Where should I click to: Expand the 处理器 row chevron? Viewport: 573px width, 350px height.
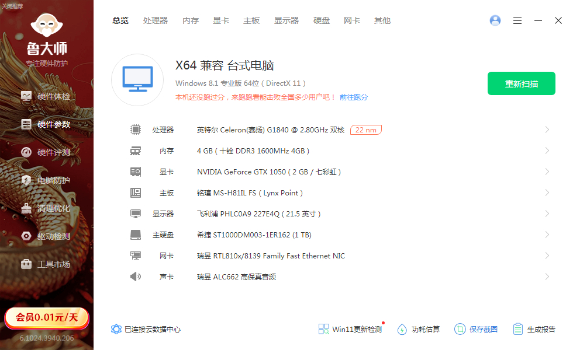547,129
